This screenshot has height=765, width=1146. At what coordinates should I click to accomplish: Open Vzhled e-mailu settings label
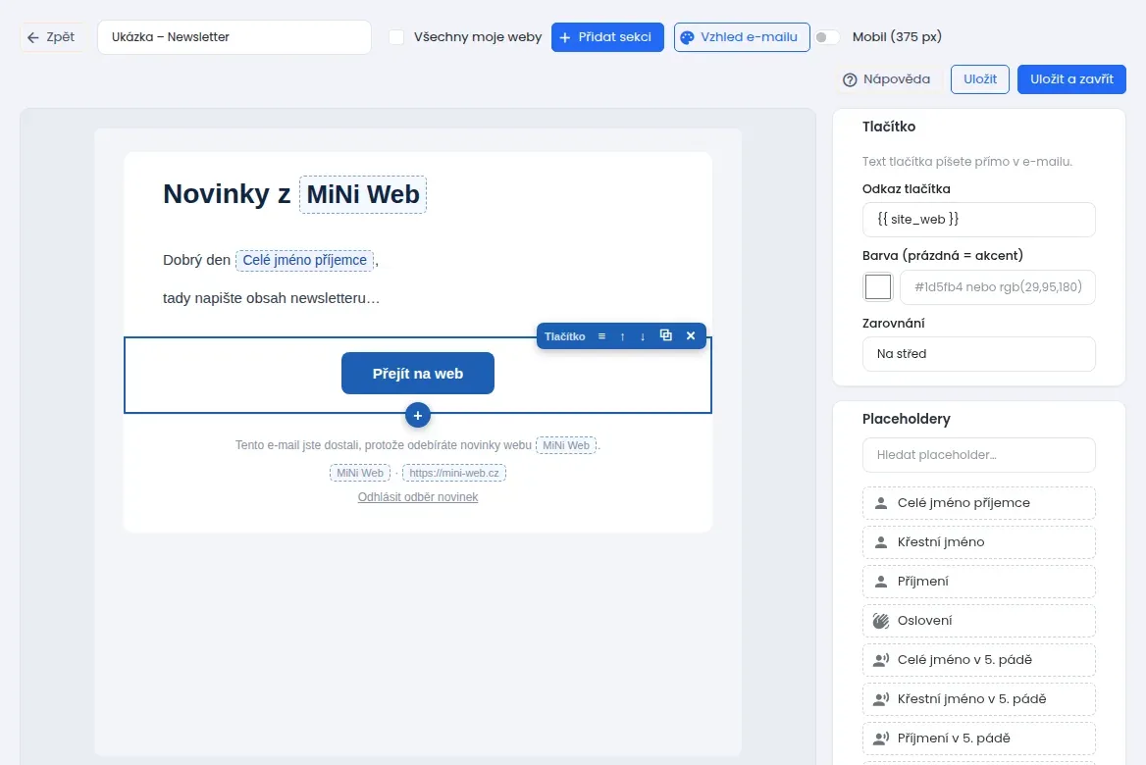pyautogui.click(x=750, y=36)
